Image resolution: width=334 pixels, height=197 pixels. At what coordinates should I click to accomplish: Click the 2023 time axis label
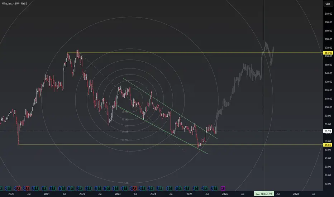[118, 194]
